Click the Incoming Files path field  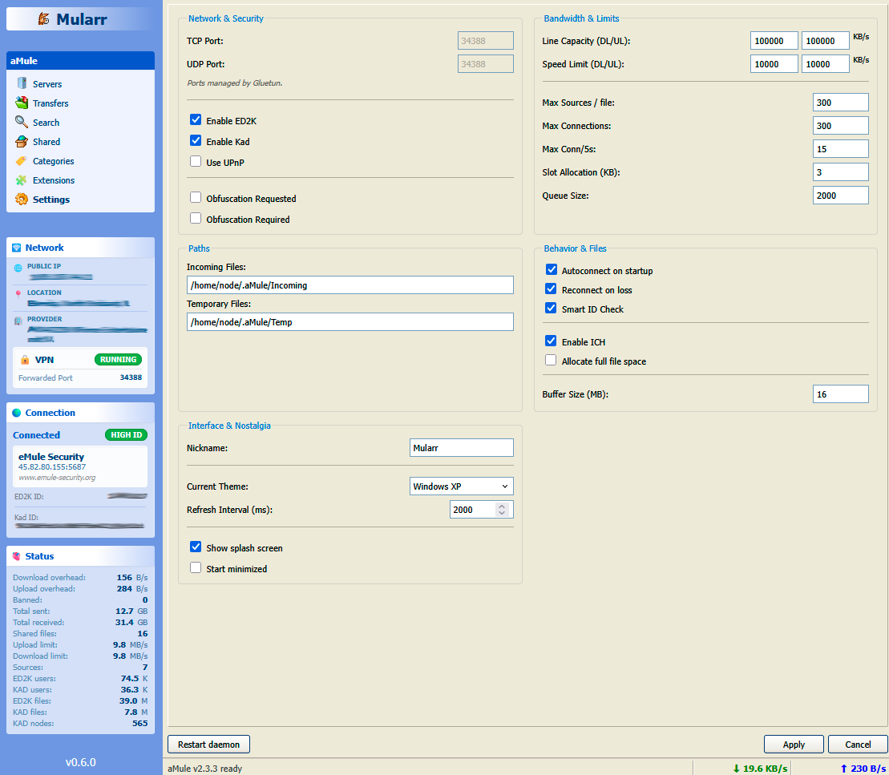[350, 285]
